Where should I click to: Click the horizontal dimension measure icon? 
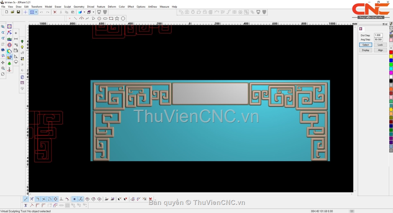click(16, 39)
